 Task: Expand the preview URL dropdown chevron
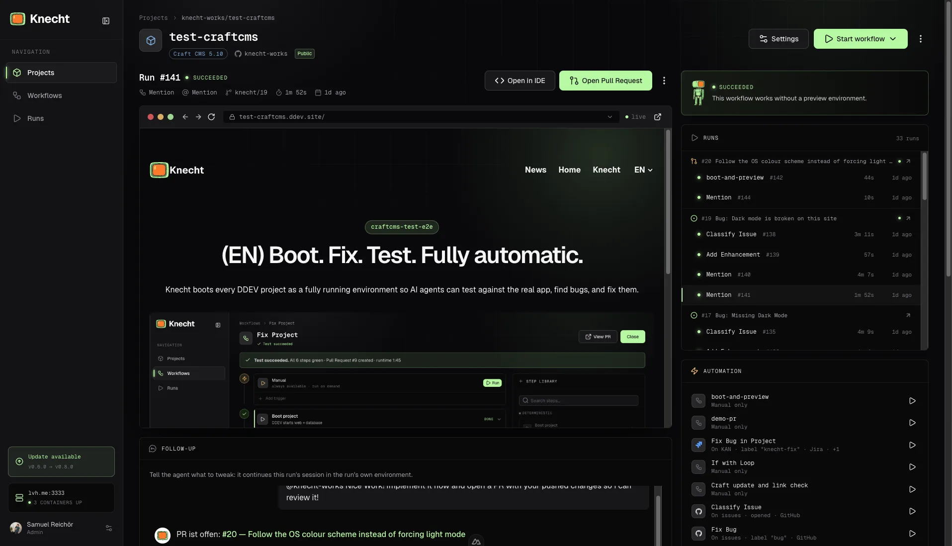[610, 117]
